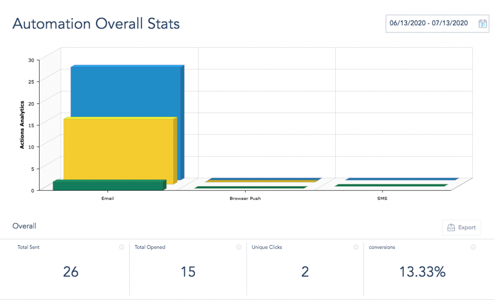Click the Total Opened value 15
This screenshot has height=302, width=494.
coord(188,272)
